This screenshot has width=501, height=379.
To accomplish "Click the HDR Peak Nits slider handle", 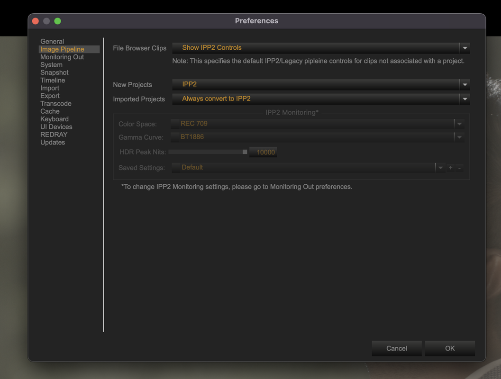I will click(x=245, y=152).
